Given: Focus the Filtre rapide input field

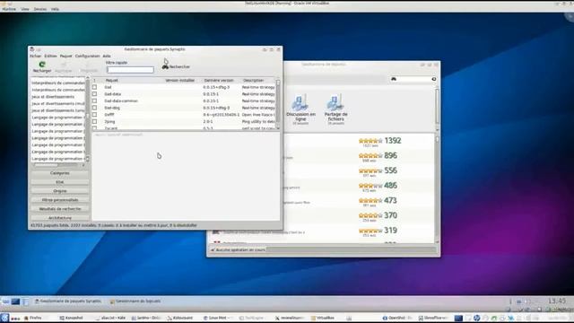Looking at the screenshot, I should tap(130, 70).
